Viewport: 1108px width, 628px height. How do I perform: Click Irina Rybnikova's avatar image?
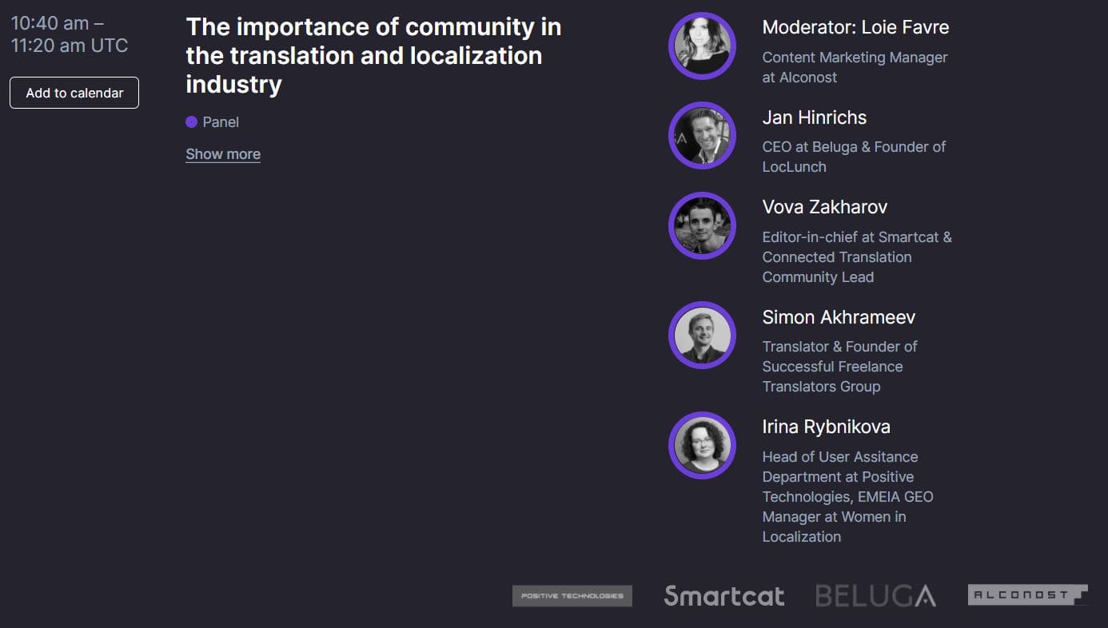[x=702, y=445]
